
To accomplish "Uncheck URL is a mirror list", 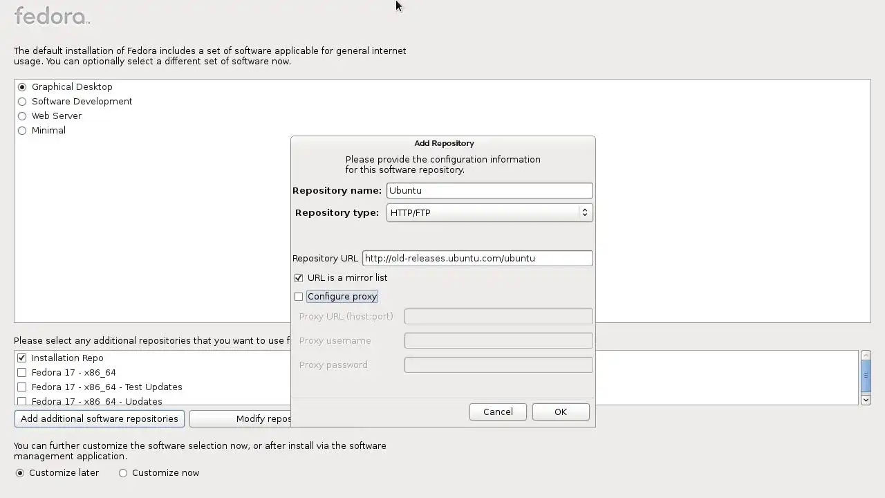I will (x=299, y=278).
